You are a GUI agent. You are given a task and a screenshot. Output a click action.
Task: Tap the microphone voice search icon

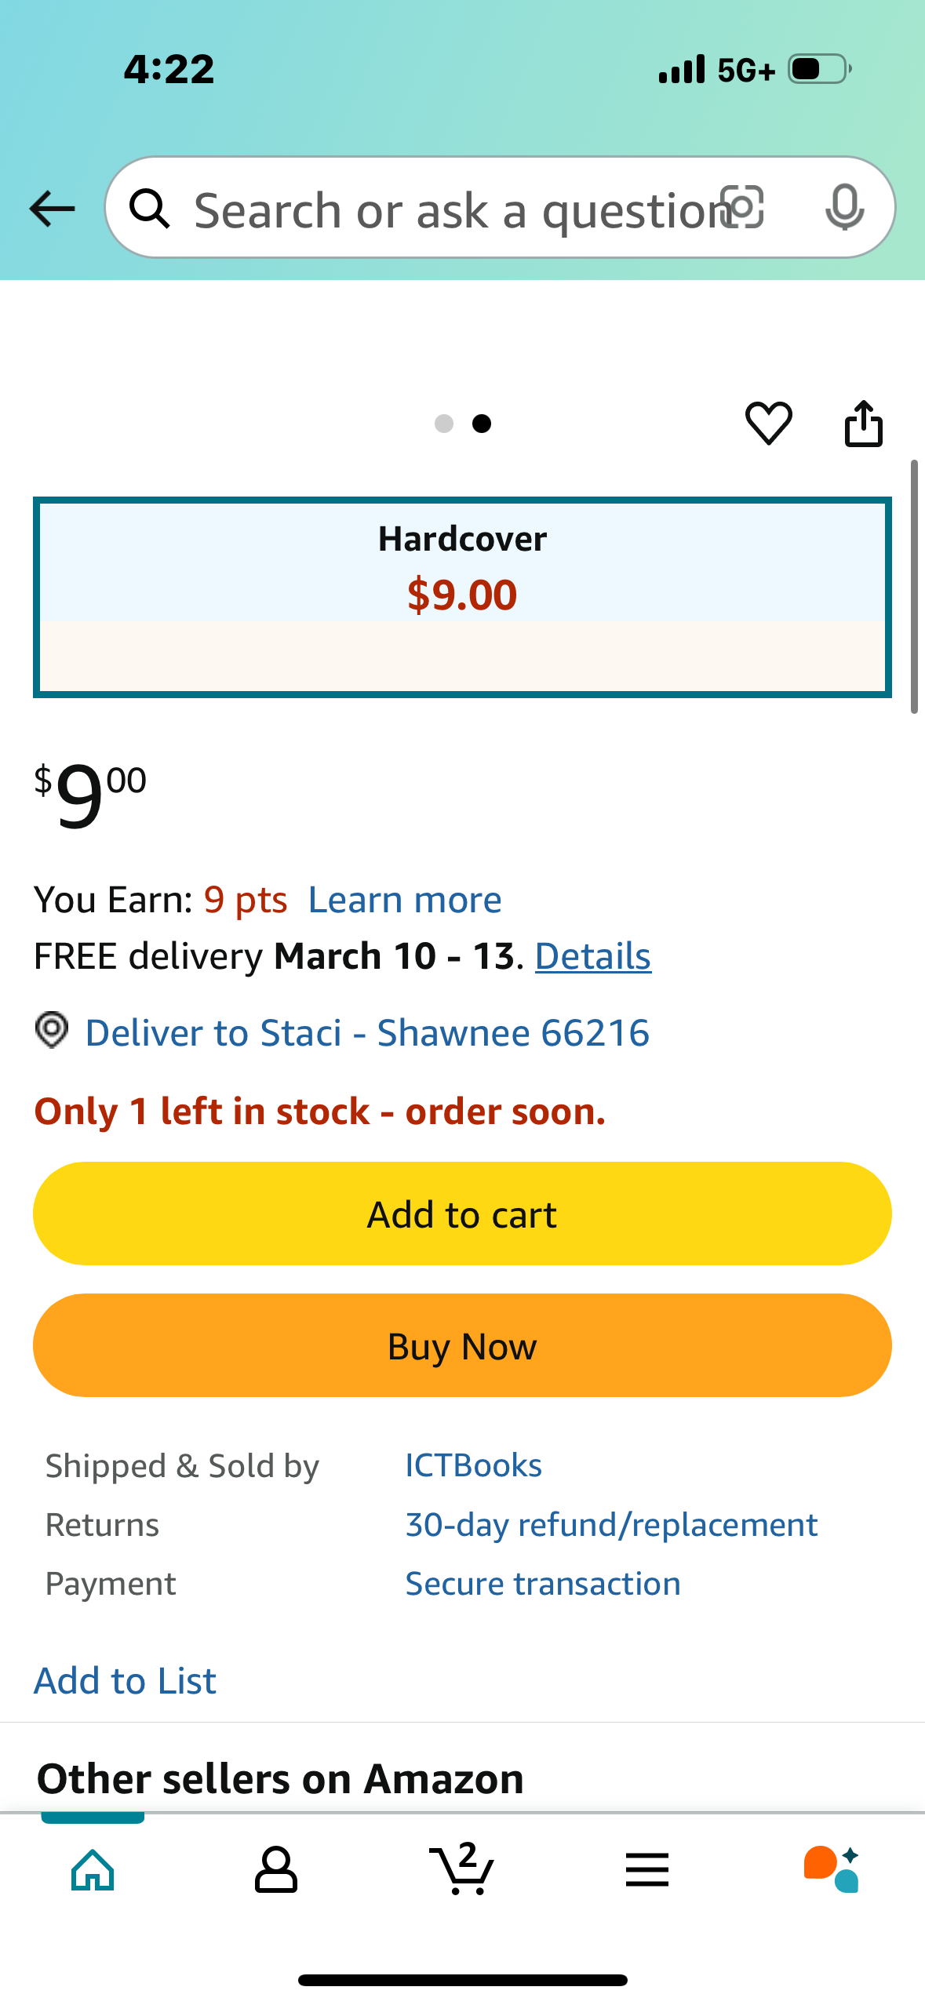845,208
